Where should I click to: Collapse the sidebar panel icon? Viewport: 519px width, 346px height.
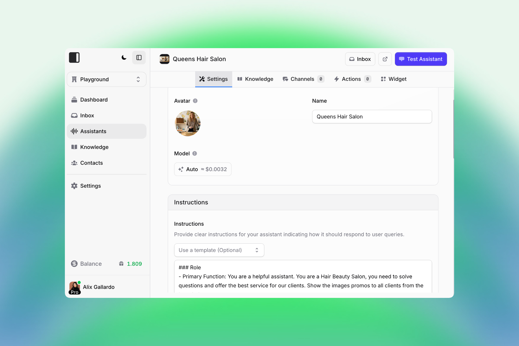click(x=139, y=58)
